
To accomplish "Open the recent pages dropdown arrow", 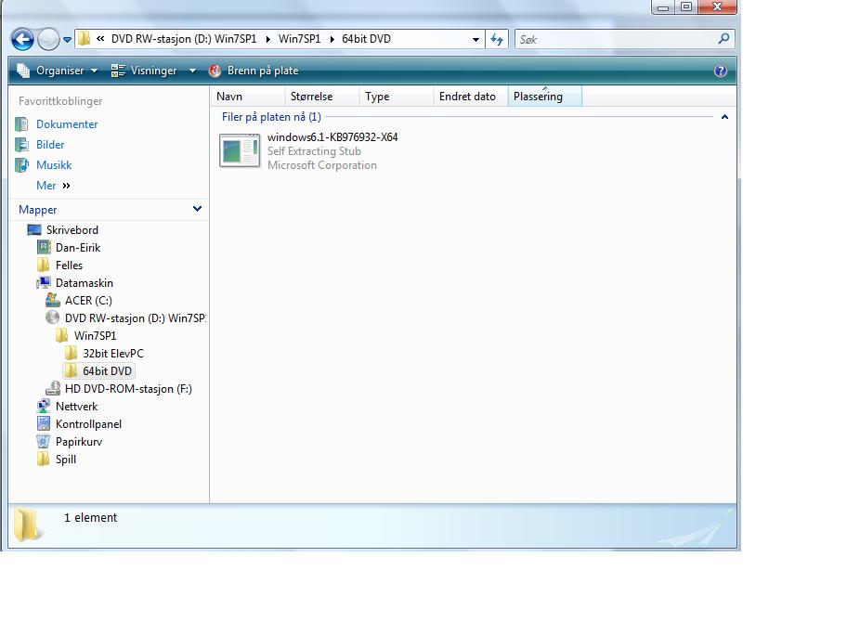I will 67,39.
